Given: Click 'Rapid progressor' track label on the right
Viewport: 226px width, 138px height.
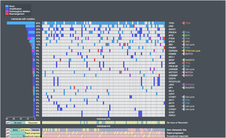Looking at the screenshot, I should point(175,133).
